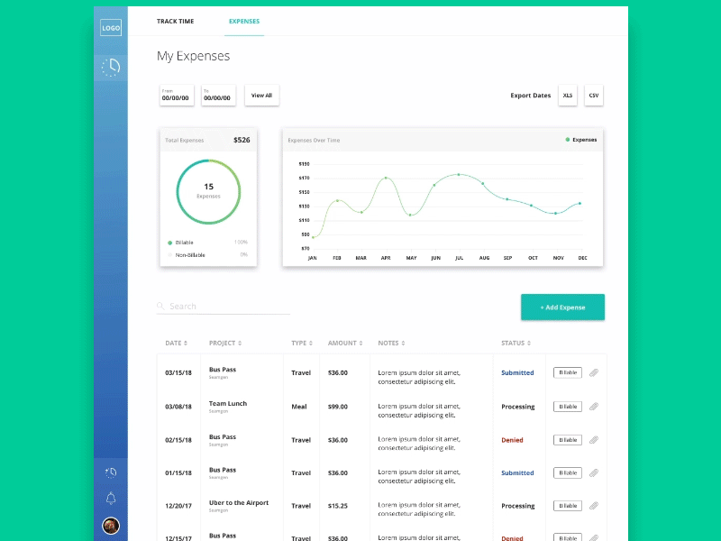Toggle the Expenses legend on the chart

pos(576,140)
